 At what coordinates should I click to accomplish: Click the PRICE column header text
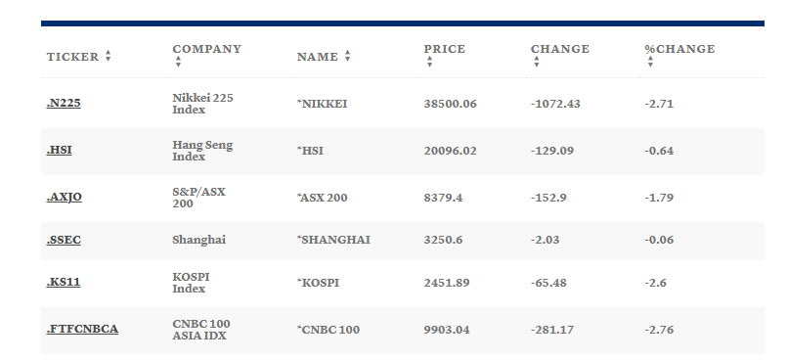pyautogui.click(x=445, y=49)
